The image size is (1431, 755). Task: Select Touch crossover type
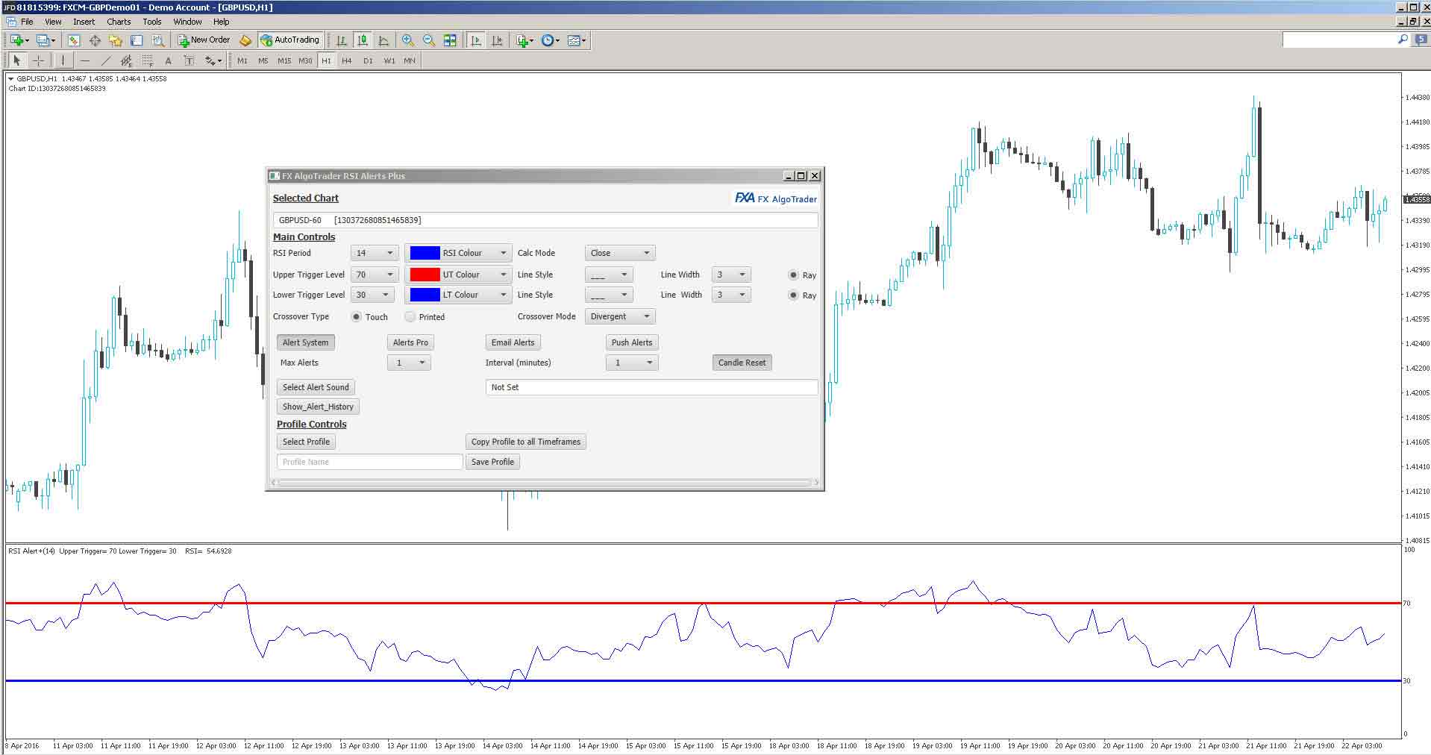pos(357,316)
